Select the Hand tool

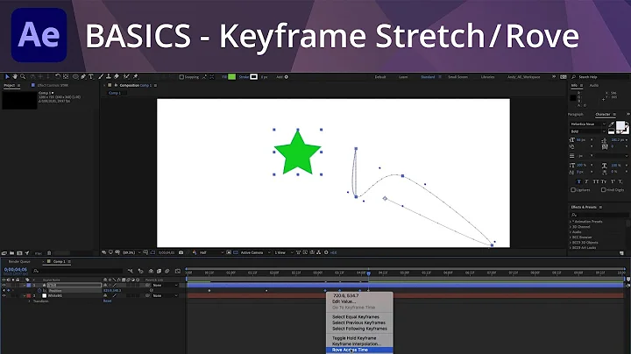click(x=15, y=76)
